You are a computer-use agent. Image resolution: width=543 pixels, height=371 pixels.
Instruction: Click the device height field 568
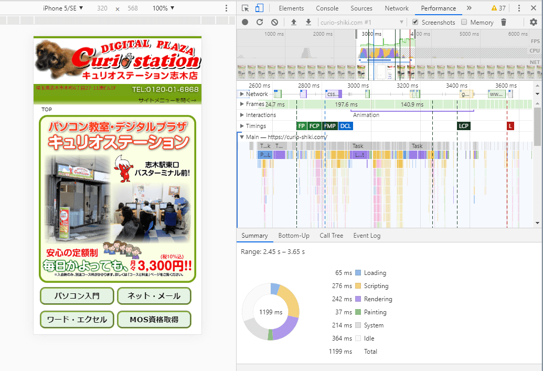point(133,8)
